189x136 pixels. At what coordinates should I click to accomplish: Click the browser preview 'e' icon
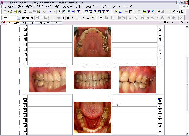click(x=73, y=12)
